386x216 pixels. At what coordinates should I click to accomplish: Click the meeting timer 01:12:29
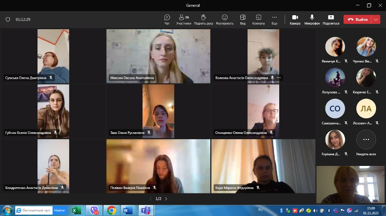coord(23,19)
